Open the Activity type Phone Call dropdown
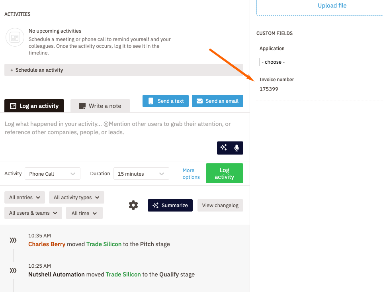This screenshot has height=292, width=383. tap(52, 174)
